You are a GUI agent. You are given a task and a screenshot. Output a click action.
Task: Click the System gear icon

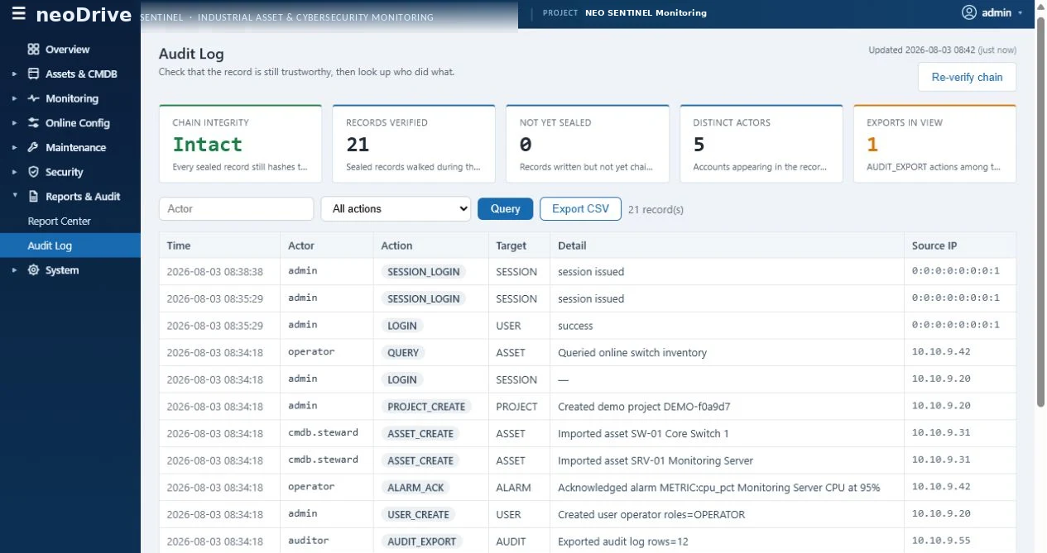click(x=33, y=270)
